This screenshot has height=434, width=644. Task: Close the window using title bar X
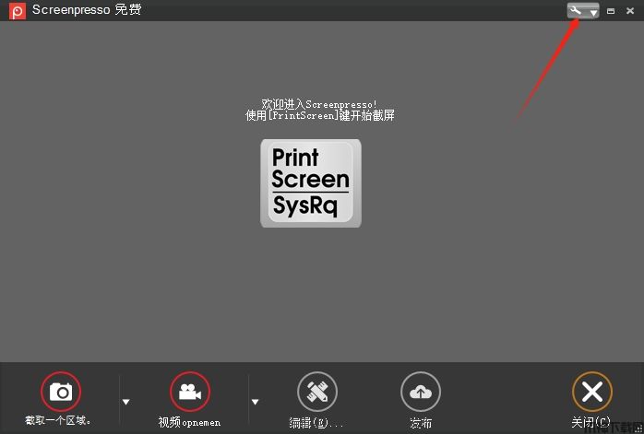tap(630, 11)
